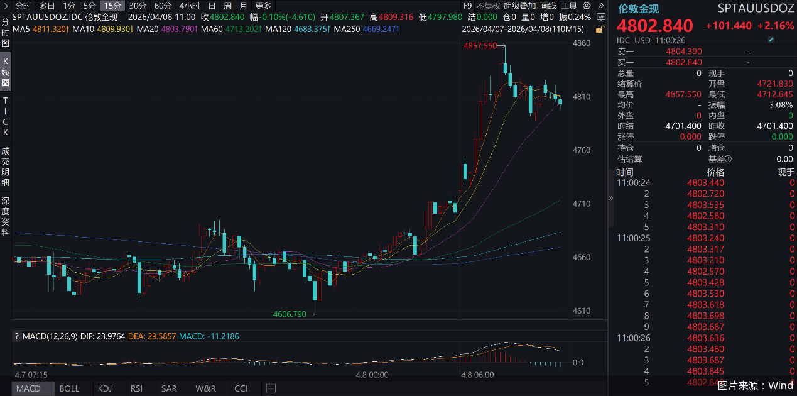This screenshot has width=797, height=396.
Task: Select the BOLL indicator tab
Action: pos(69,388)
